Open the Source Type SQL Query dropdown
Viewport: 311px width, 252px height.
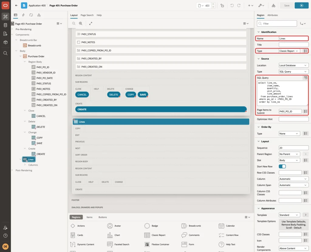pos(294,71)
